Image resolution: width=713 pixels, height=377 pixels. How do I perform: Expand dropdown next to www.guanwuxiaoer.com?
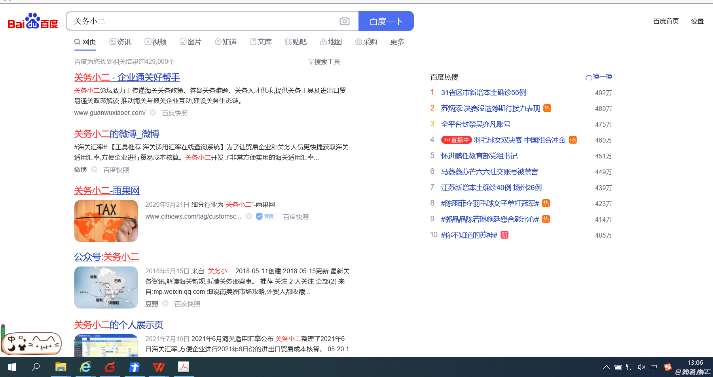(x=153, y=112)
